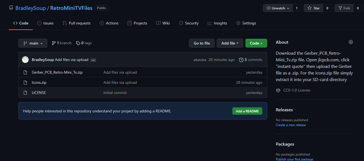Click file icon beside LICENSE
This screenshot has height=161, width=364.
pyautogui.click(x=25, y=93)
